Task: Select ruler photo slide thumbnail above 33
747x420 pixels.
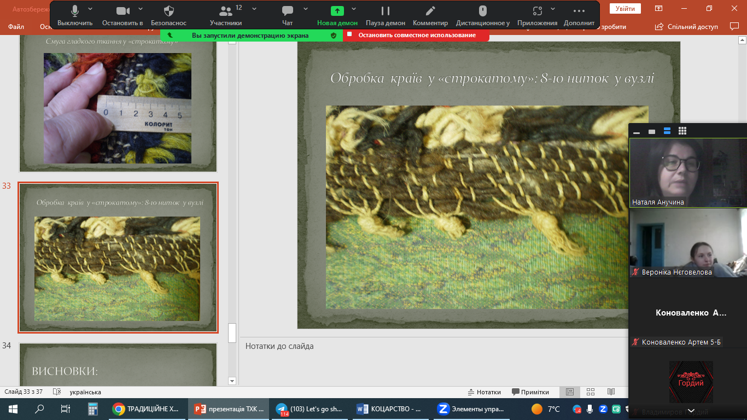Action: (x=118, y=104)
